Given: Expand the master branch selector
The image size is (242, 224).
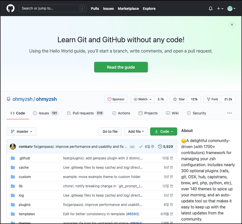Looking at the screenshot, I should click(x=21, y=131).
